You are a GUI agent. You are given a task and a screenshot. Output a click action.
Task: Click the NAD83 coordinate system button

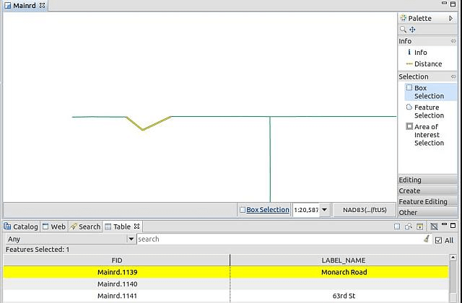tap(365, 210)
